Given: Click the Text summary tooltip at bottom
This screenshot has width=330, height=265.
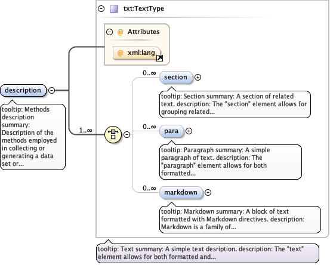Looking at the screenshot, I should [x=208, y=253].
